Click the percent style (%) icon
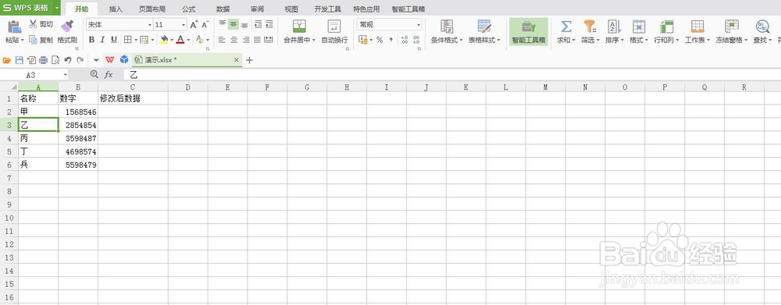781x305 pixels. pyautogui.click(x=380, y=40)
